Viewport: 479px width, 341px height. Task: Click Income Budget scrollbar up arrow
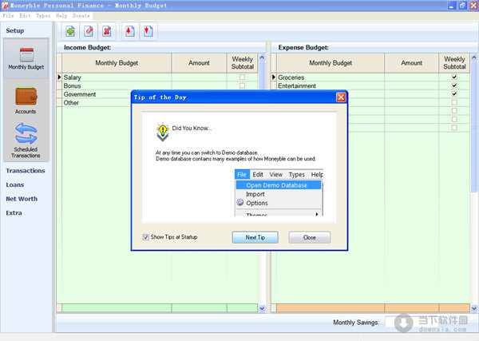[x=262, y=57]
